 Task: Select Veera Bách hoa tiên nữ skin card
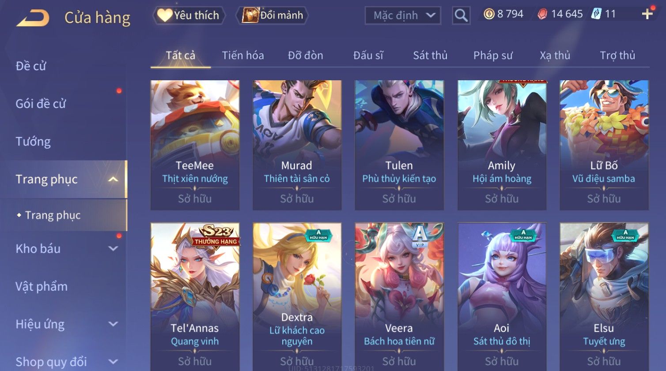(x=399, y=296)
